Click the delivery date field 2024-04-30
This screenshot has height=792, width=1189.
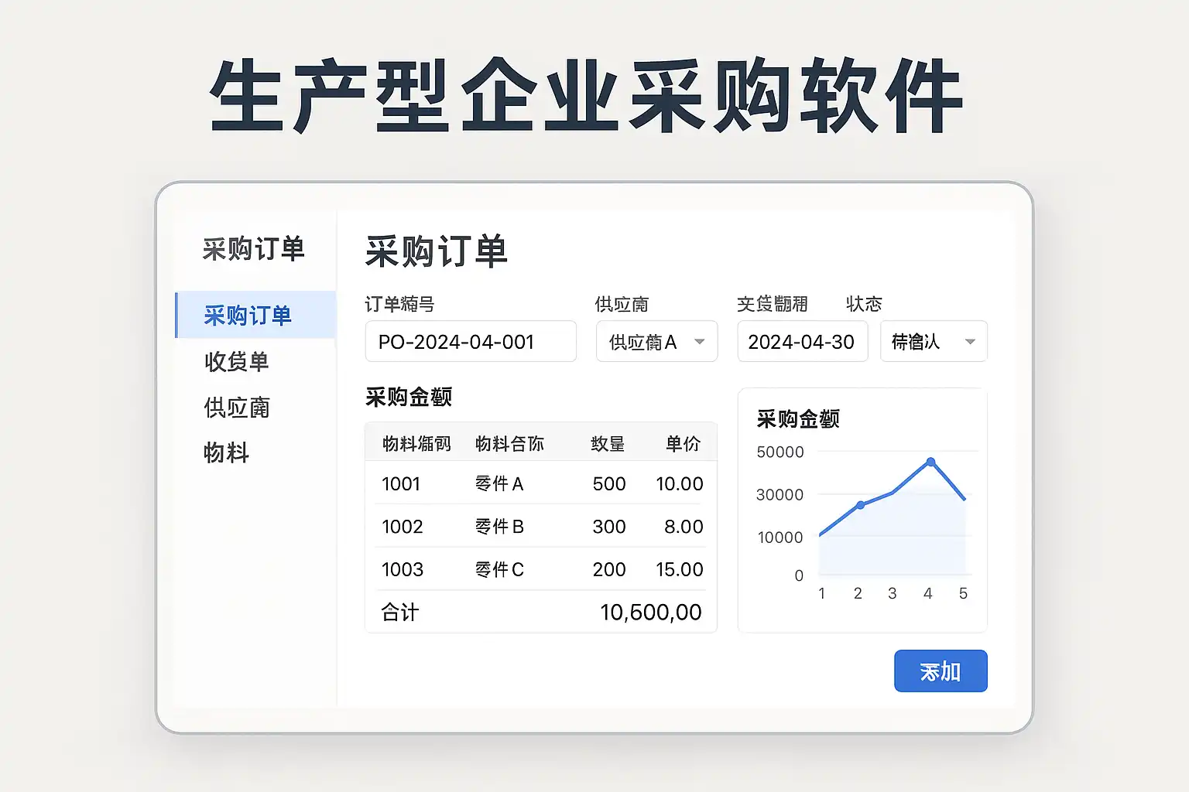coord(802,341)
